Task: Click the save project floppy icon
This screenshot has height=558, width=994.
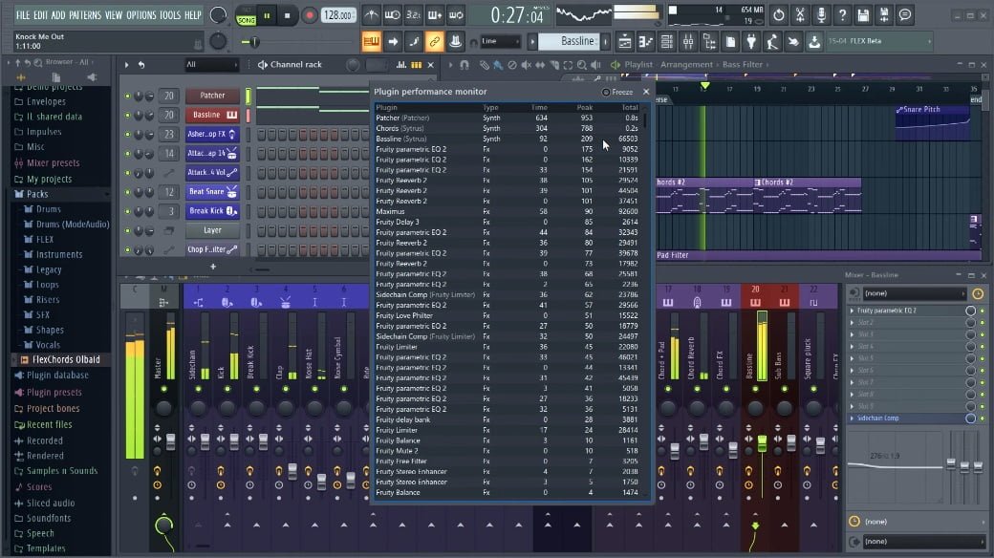Action: click(863, 14)
